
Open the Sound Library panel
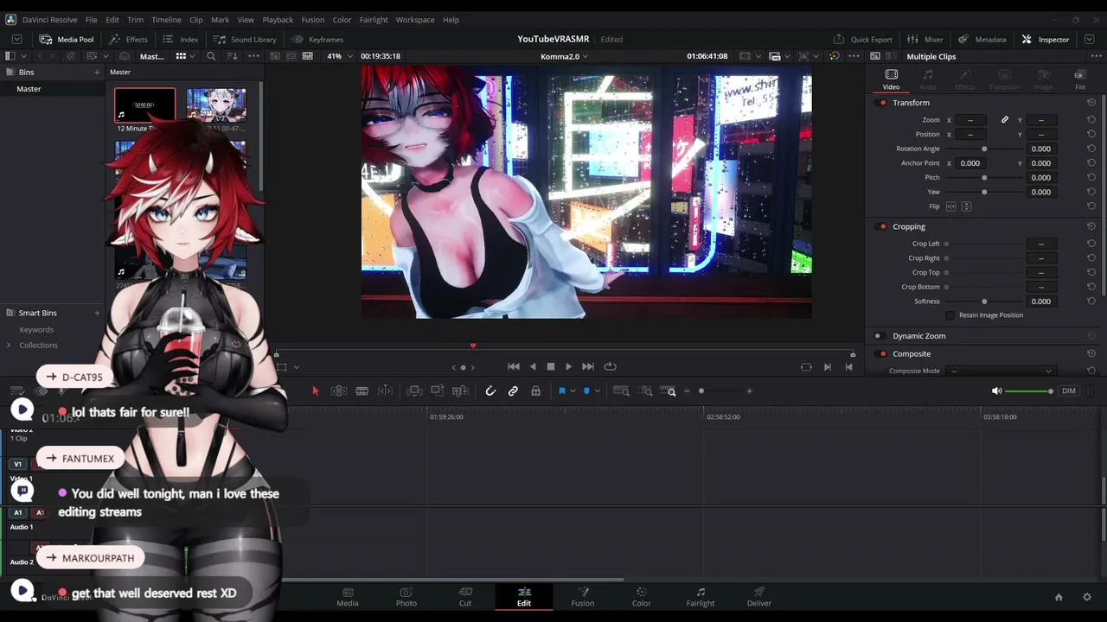pyautogui.click(x=245, y=39)
